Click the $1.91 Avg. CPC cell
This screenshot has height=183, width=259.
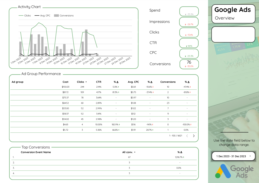[133, 130]
